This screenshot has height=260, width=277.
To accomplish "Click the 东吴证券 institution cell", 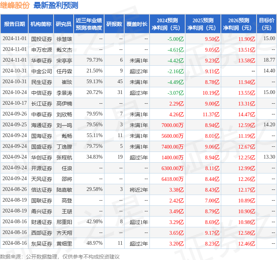I will [42, 244].
